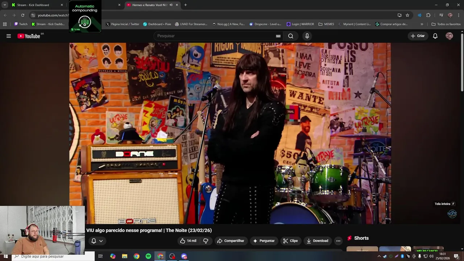Open the Chrome profile avatar

[450, 15]
